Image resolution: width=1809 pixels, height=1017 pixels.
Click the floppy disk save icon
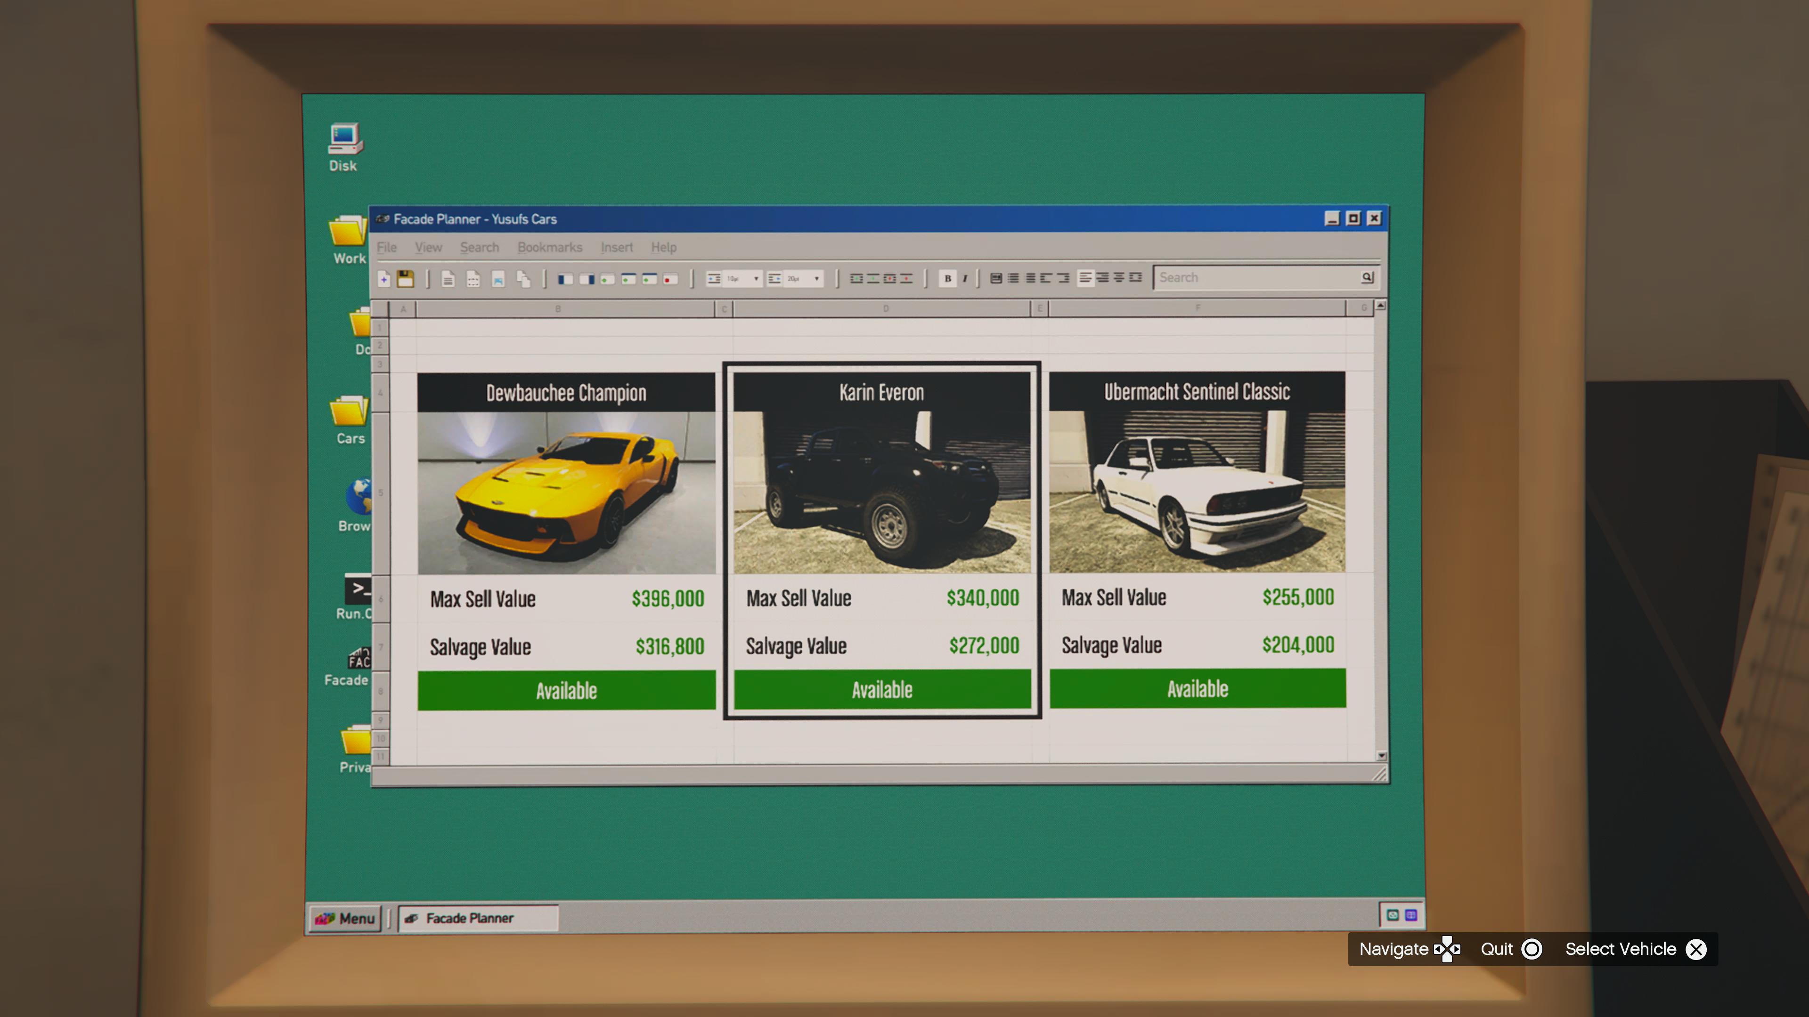click(405, 279)
